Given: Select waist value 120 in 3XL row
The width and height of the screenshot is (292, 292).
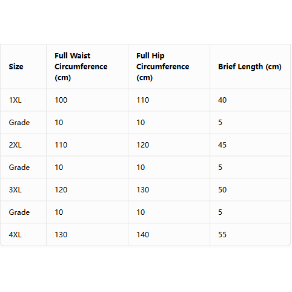Looking at the screenshot, I should (x=61, y=190).
